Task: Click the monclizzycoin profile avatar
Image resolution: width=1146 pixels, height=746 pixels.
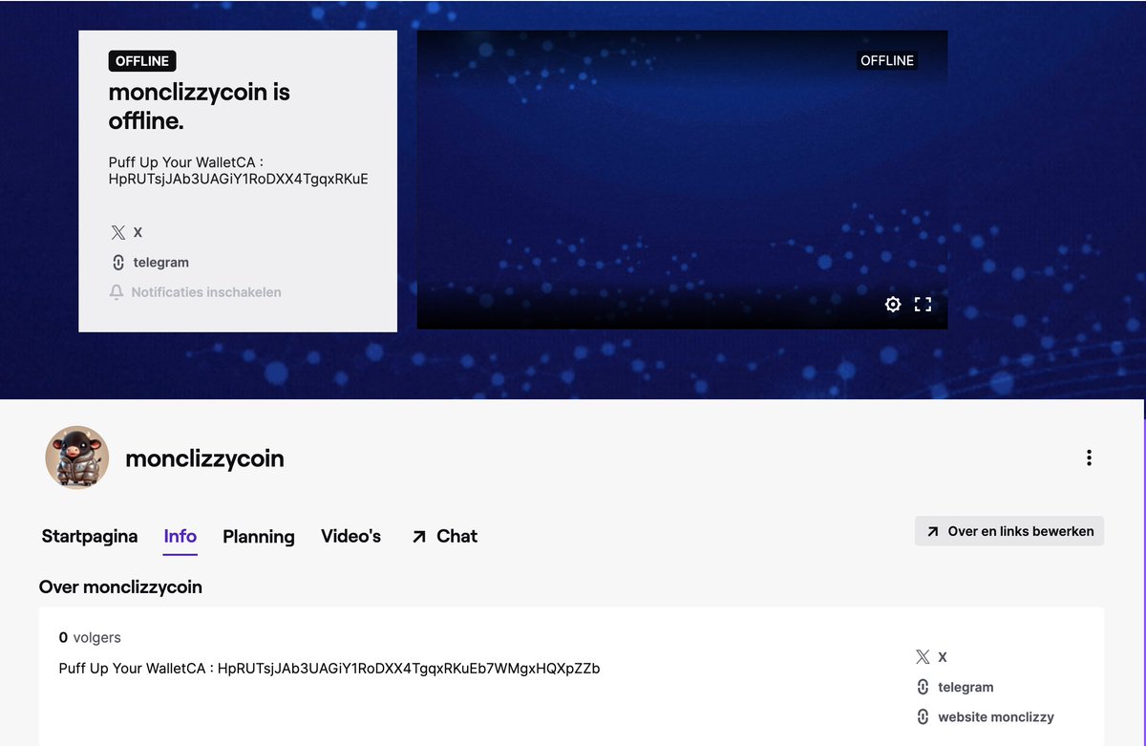Action: coord(77,458)
